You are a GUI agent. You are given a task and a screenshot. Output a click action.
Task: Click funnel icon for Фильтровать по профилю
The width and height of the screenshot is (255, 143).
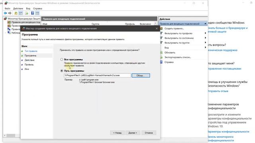click(161, 33)
